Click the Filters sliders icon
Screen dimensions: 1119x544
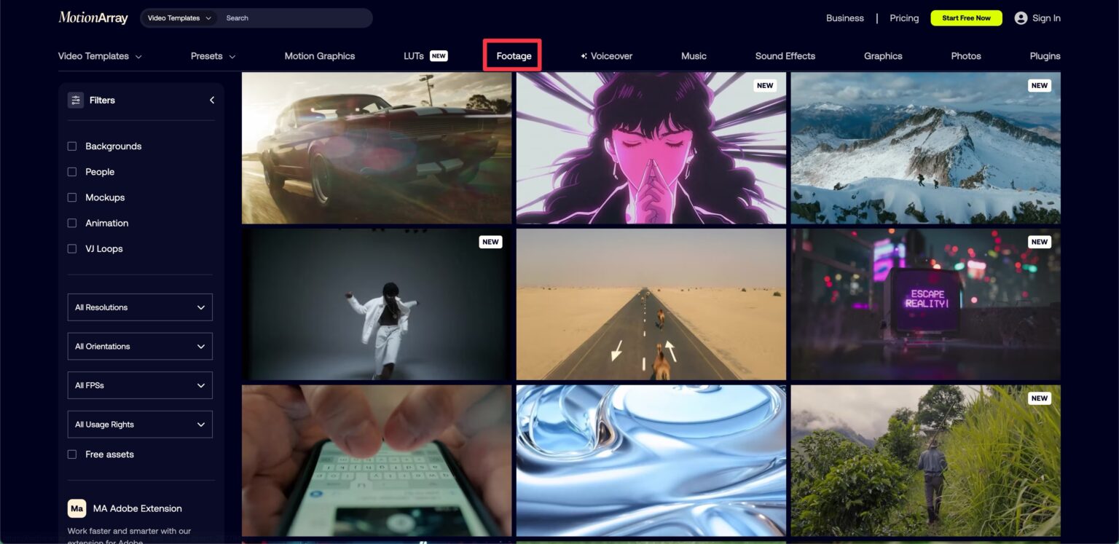point(76,100)
